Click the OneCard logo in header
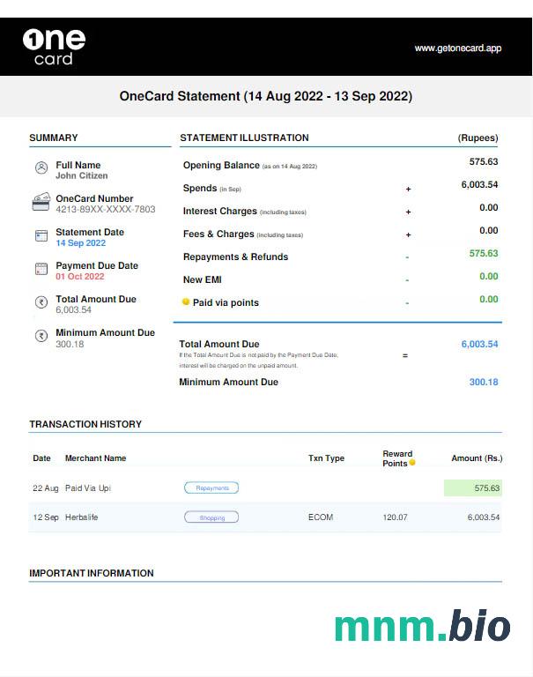533x677 pixels. [x=54, y=47]
